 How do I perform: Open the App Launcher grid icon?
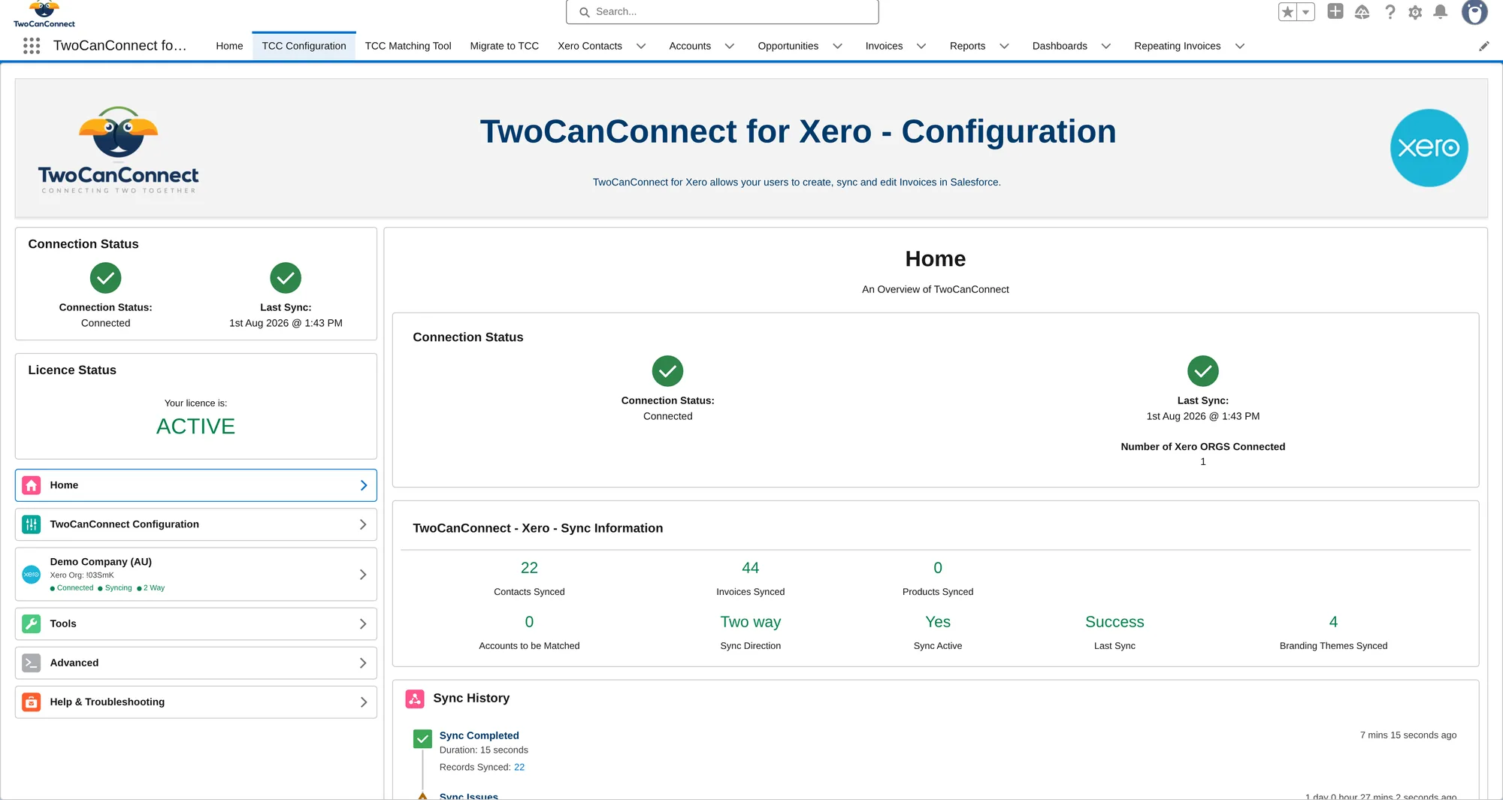click(x=32, y=46)
